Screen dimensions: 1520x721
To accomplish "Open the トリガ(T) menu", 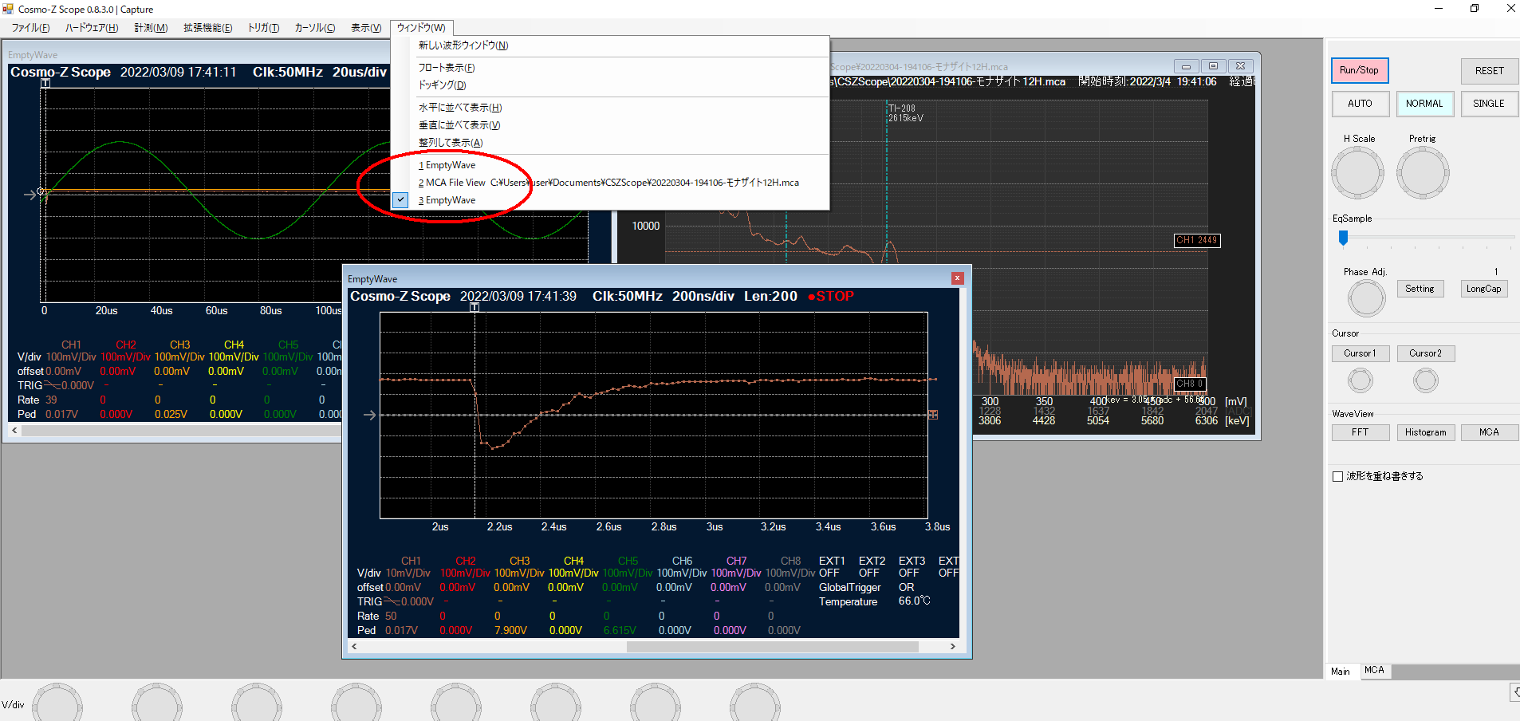I will pyautogui.click(x=263, y=28).
